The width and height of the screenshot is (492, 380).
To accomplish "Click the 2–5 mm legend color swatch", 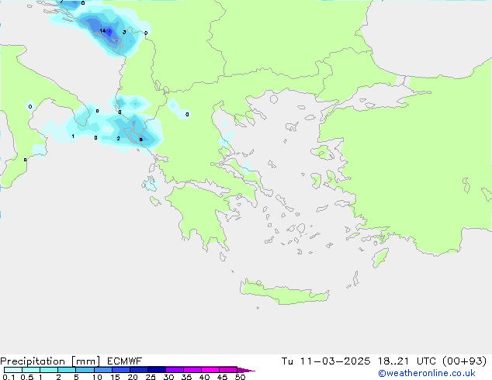I will (x=67, y=370).
